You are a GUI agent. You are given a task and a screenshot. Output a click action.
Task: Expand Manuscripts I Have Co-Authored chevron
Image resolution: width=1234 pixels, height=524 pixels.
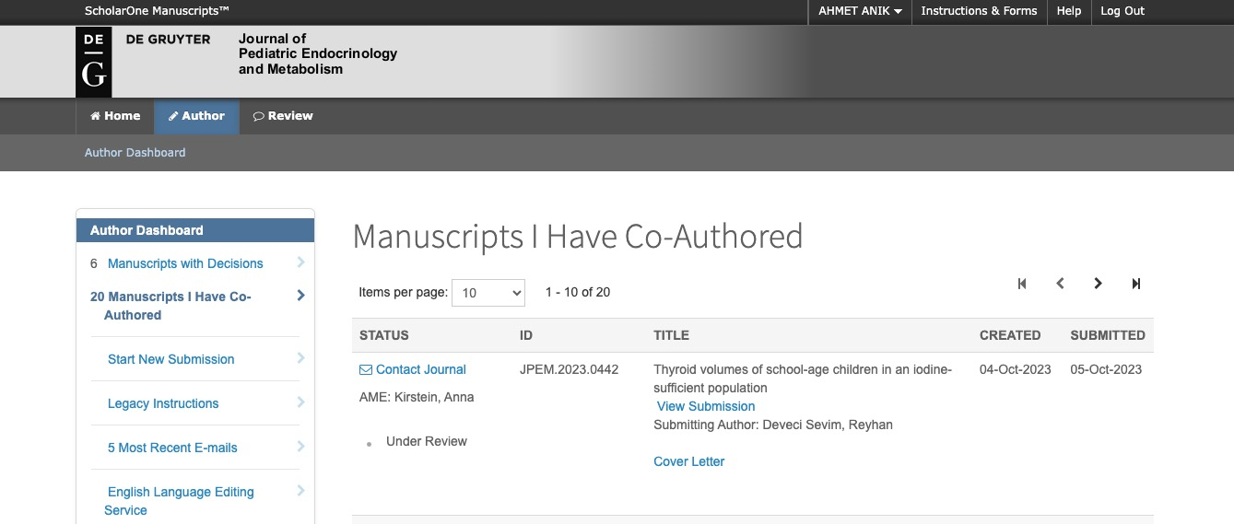click(300, 296)
